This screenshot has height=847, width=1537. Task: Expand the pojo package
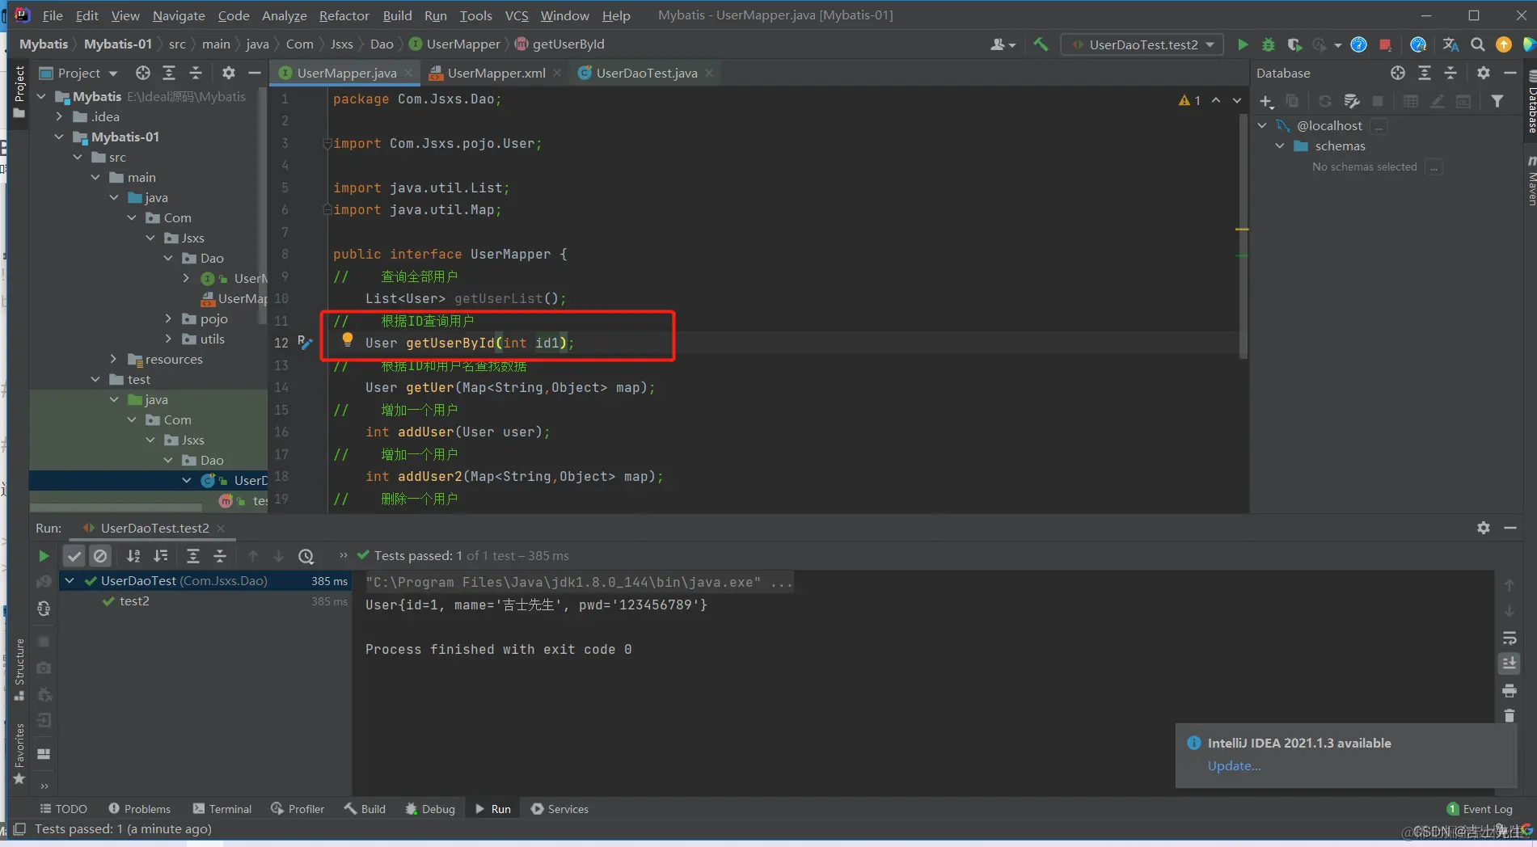click(168, 319)
